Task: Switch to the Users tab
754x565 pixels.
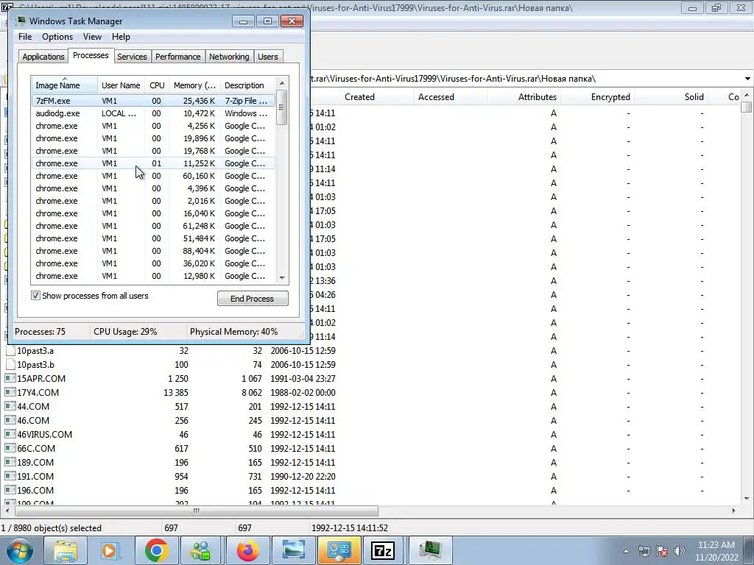Action: tap(268, 57)
